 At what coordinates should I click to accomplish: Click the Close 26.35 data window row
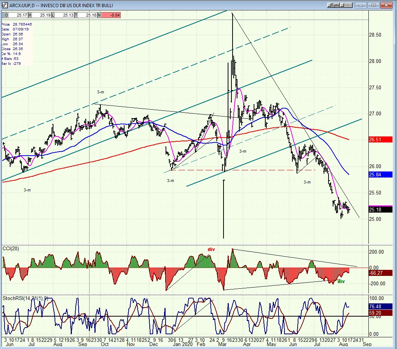coord(12,49)
